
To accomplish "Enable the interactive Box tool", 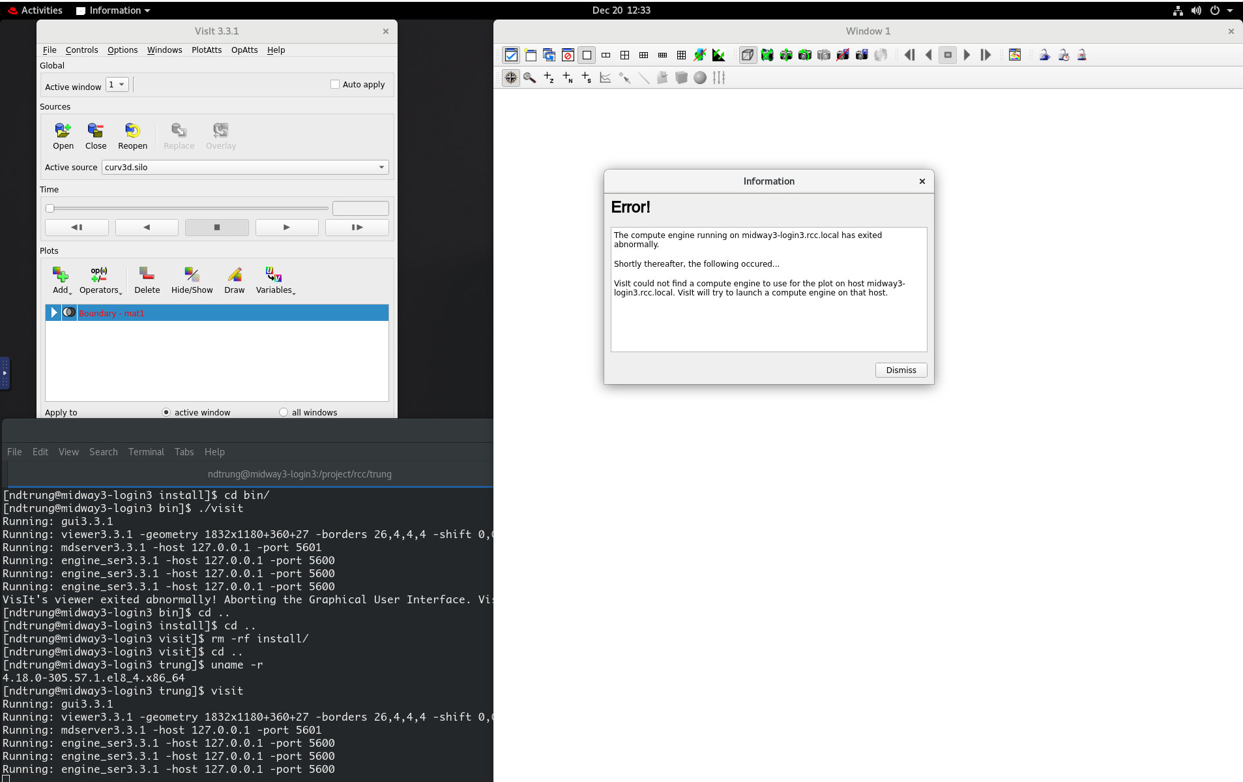I will 682,78.
